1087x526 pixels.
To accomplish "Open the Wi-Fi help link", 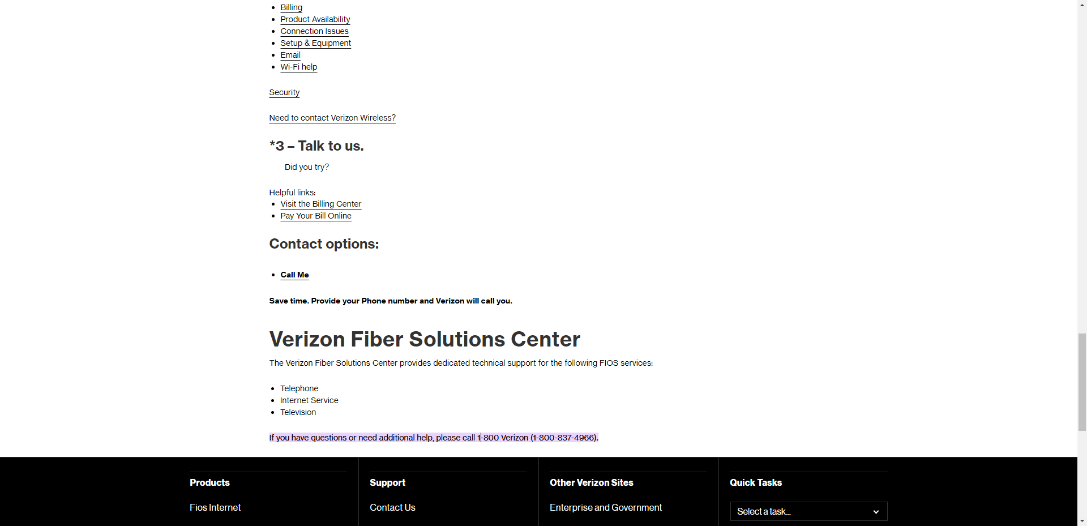I will (298, 67).
